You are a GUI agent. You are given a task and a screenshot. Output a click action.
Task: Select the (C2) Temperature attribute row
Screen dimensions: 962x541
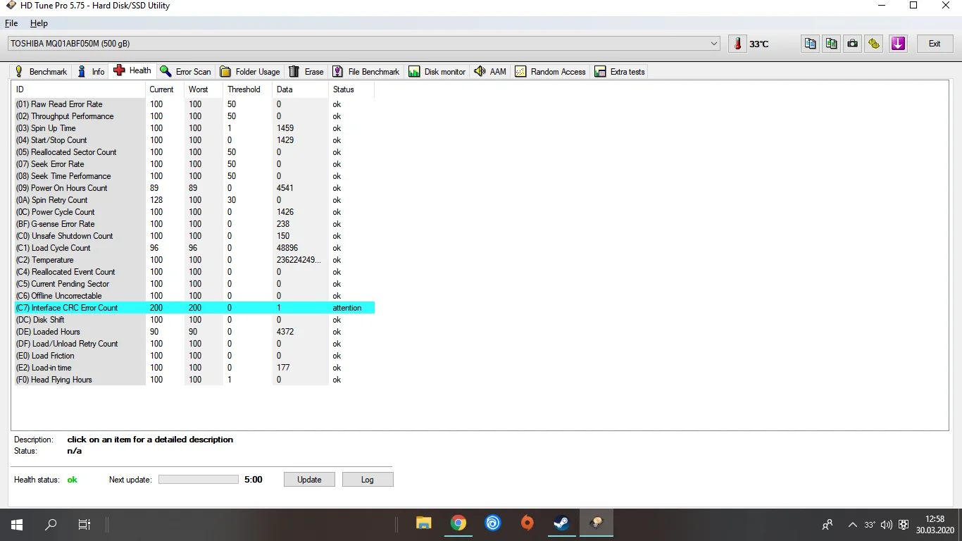click(194, 260)
